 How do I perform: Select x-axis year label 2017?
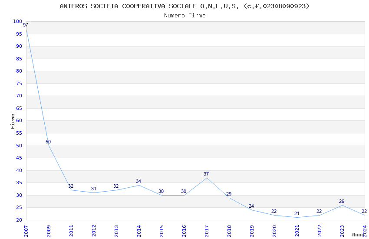pyautogui.click(x=207, y=231)
